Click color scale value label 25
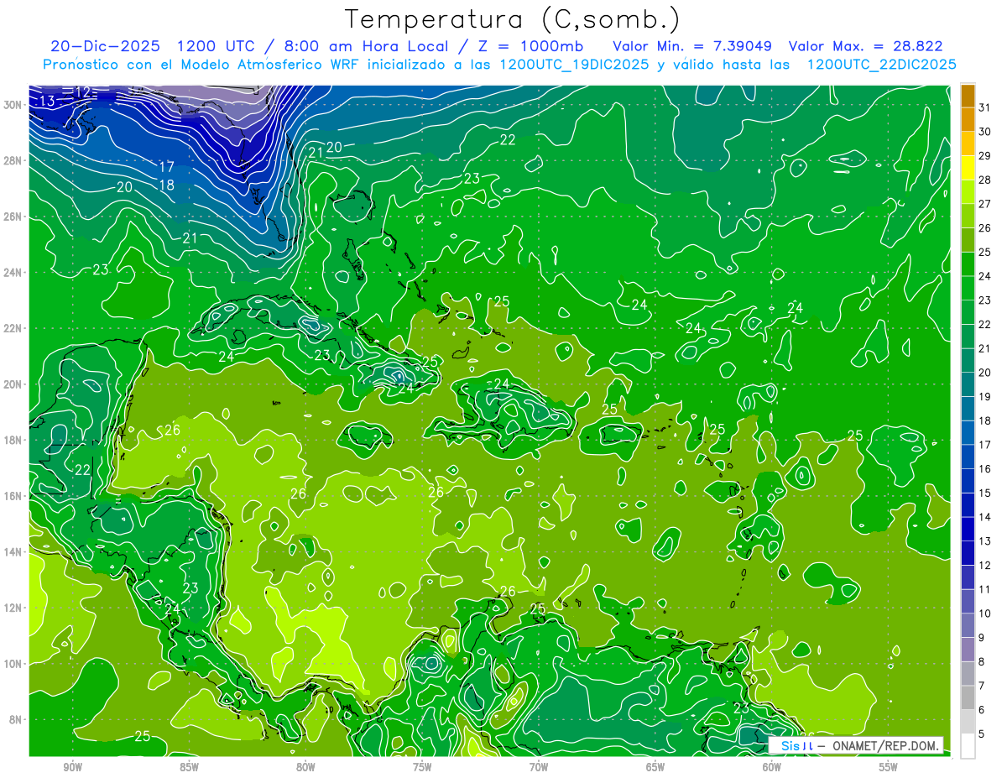Screen dimensions: 1007x778 point(984,252)
